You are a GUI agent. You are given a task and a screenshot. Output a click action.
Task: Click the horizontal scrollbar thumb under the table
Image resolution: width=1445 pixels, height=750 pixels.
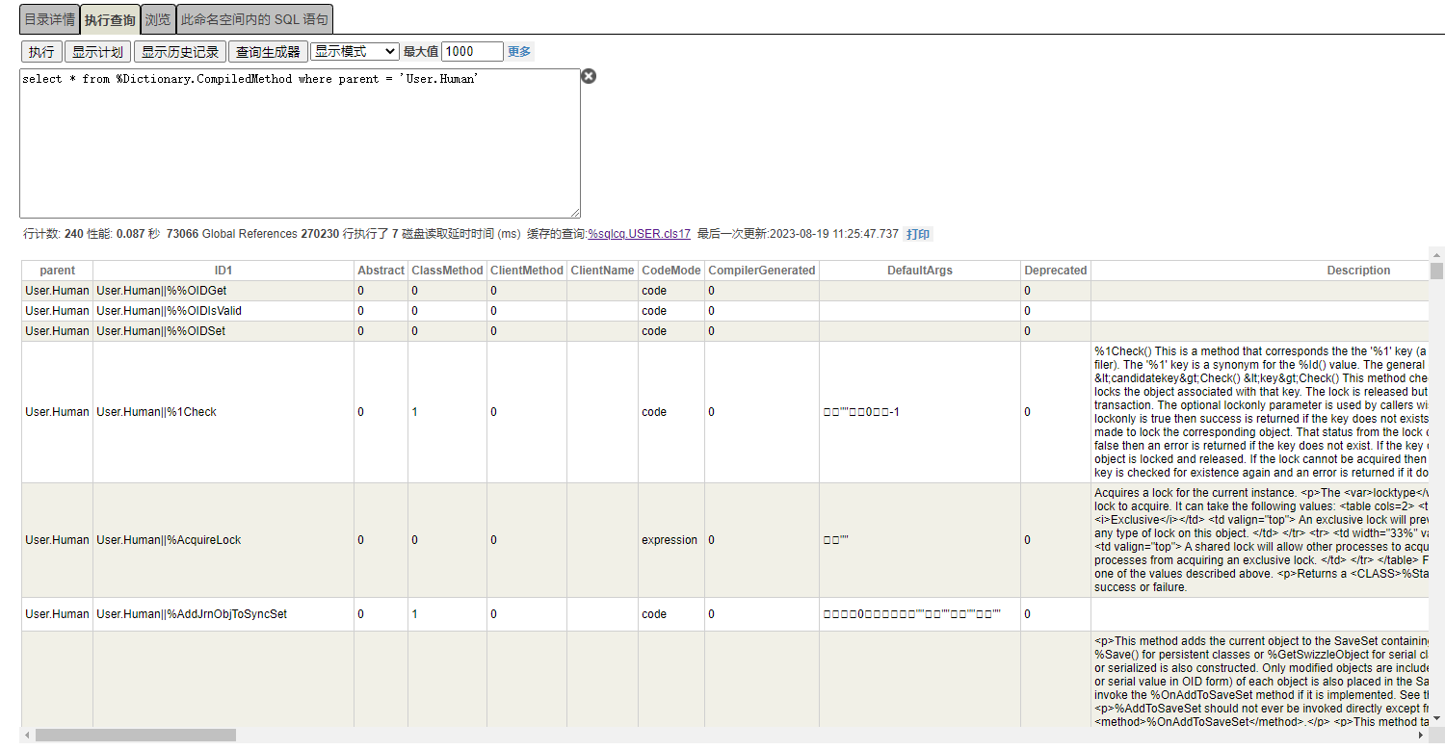click(x=135, y=735)
